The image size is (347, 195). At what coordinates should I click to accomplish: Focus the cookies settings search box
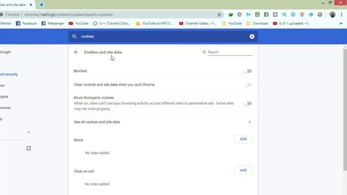pyautogui.click(x=163, y=36)
